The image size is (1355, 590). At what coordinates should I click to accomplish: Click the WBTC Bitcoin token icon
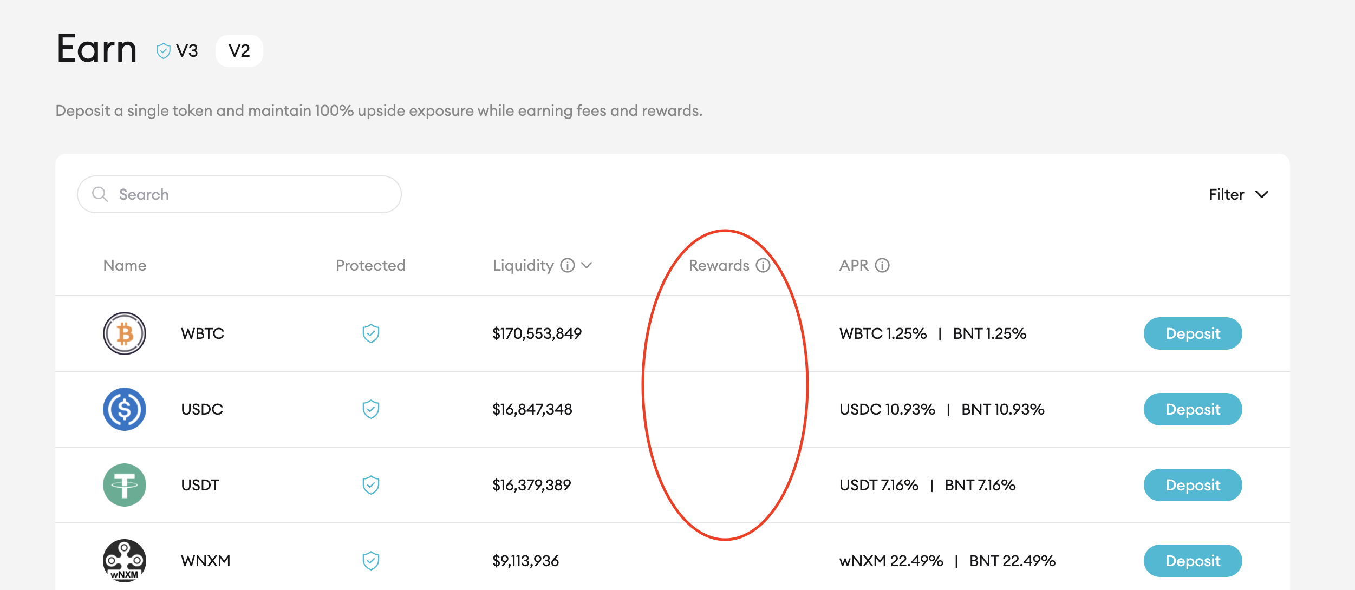[124, 333]
